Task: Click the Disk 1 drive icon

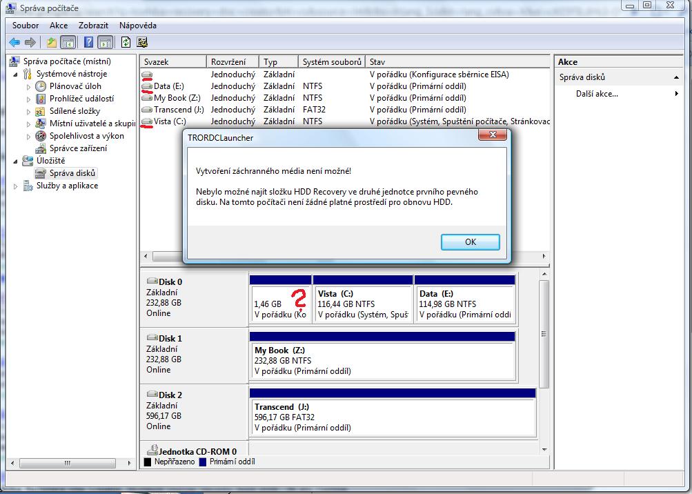Action: (152, 338)
